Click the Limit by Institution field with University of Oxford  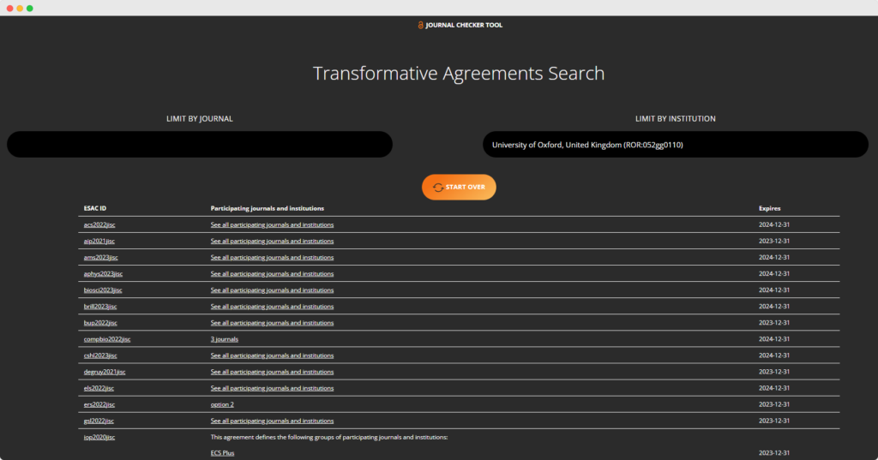[x=676, y=145]
